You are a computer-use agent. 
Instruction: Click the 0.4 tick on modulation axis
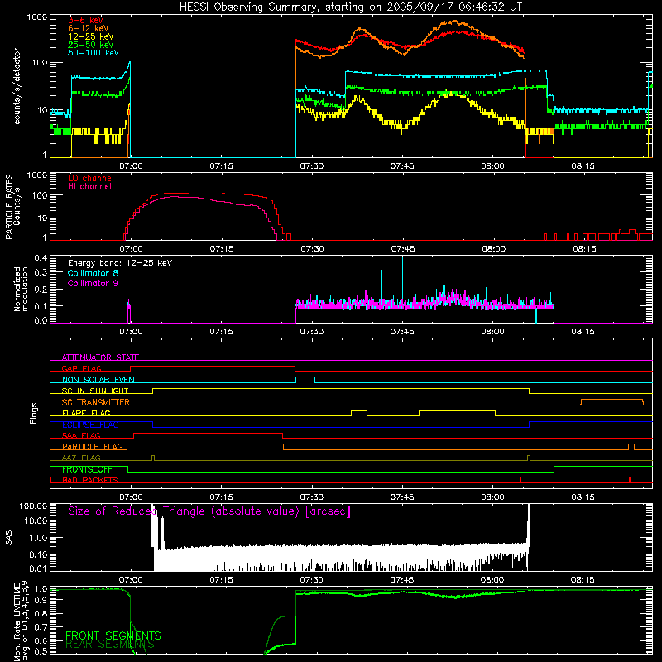(x=41, y=258)
